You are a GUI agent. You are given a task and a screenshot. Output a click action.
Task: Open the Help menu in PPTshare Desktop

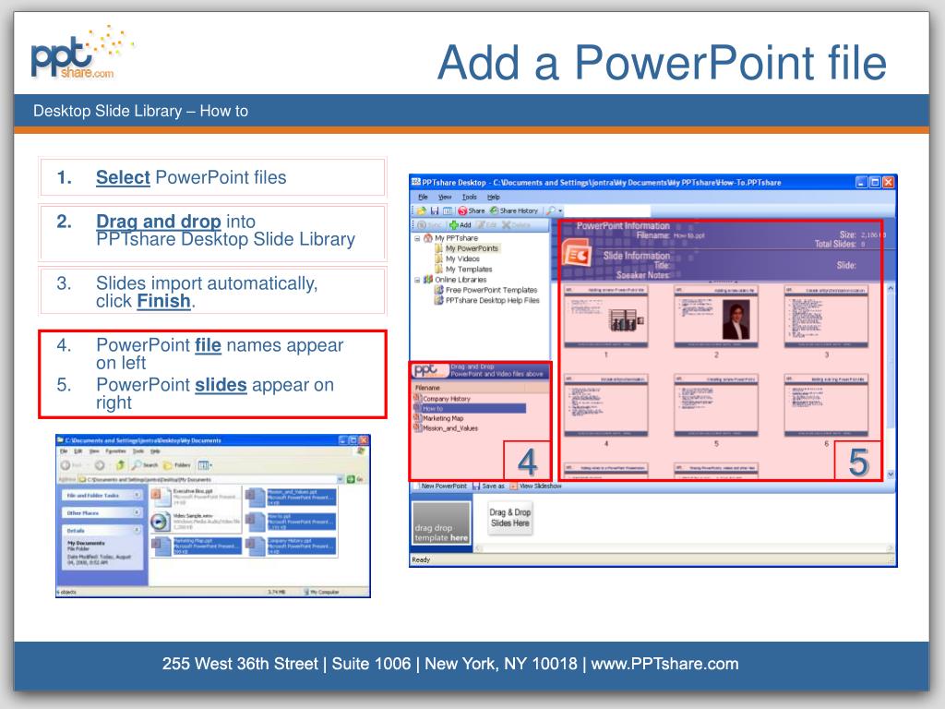click(x=494, y=198)
